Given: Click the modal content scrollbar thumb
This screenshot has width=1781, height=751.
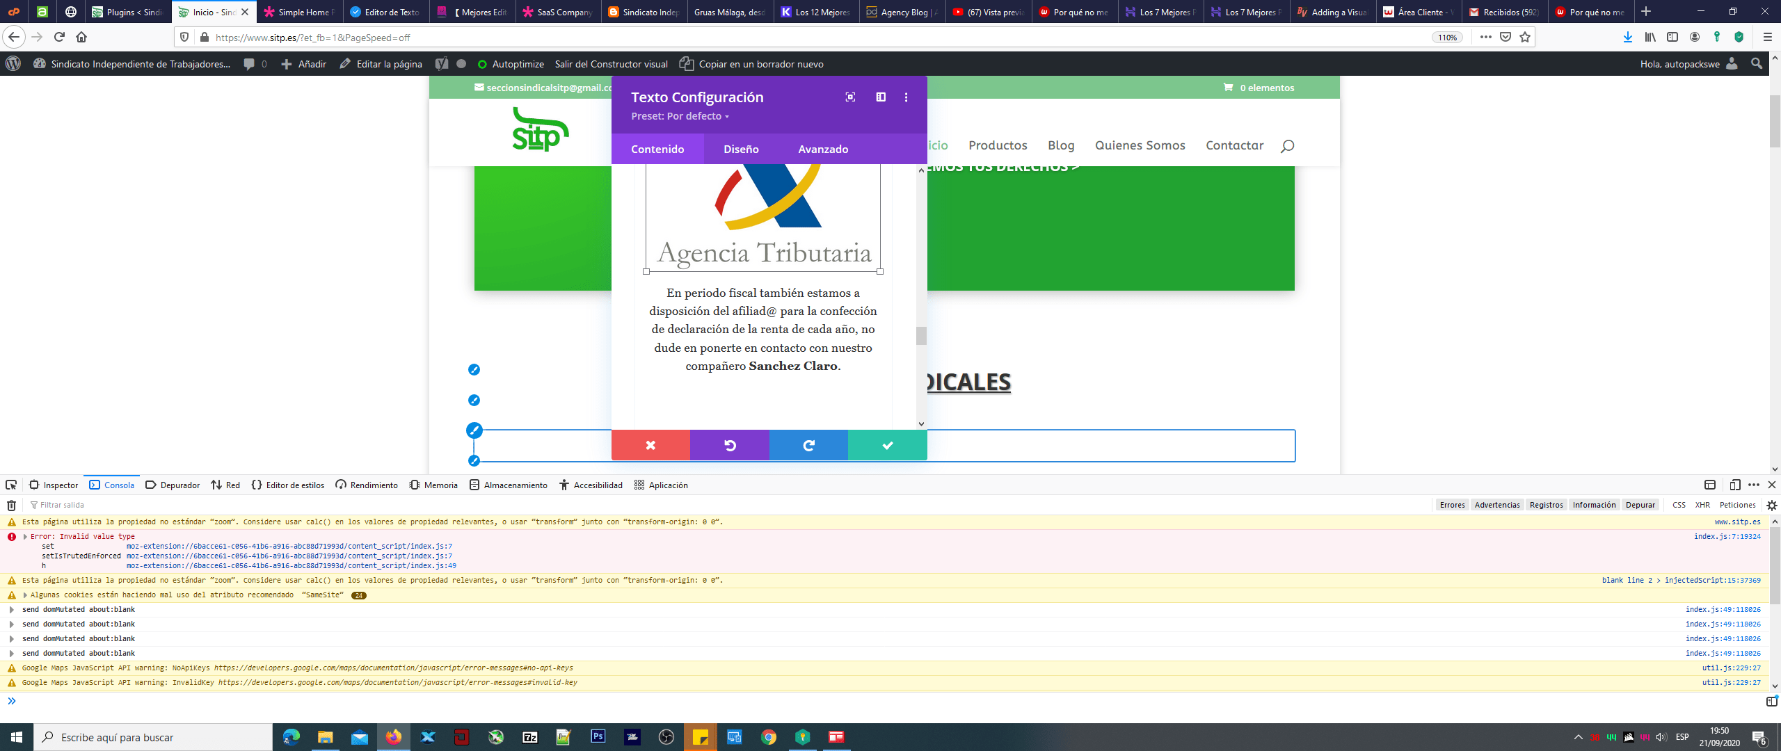Looking at the screenshot, I should click(x=921, y=336).
